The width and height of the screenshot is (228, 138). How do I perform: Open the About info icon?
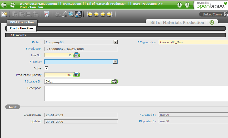pos(180,5)
